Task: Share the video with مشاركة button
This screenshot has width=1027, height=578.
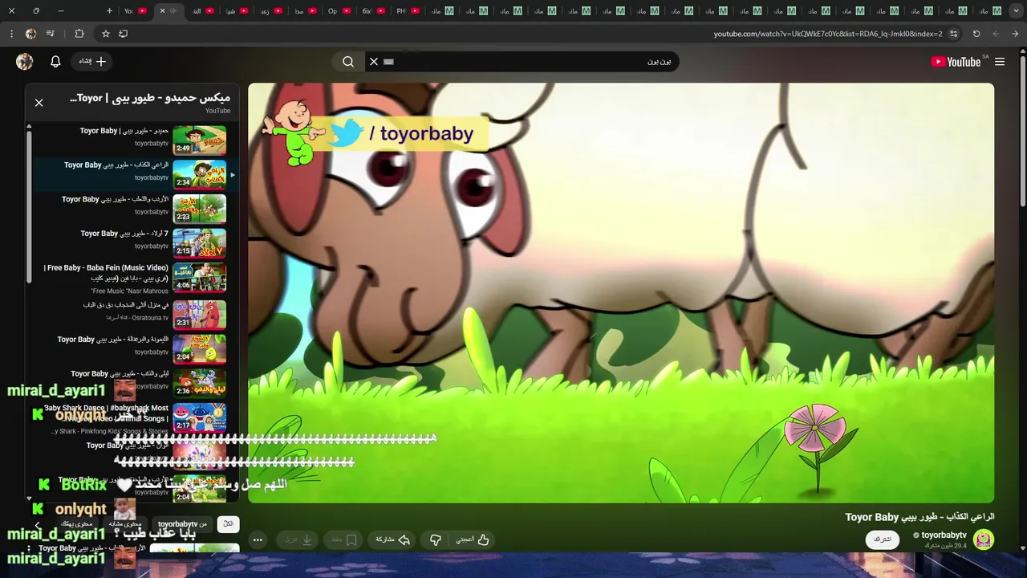Action: click(393, 540)
